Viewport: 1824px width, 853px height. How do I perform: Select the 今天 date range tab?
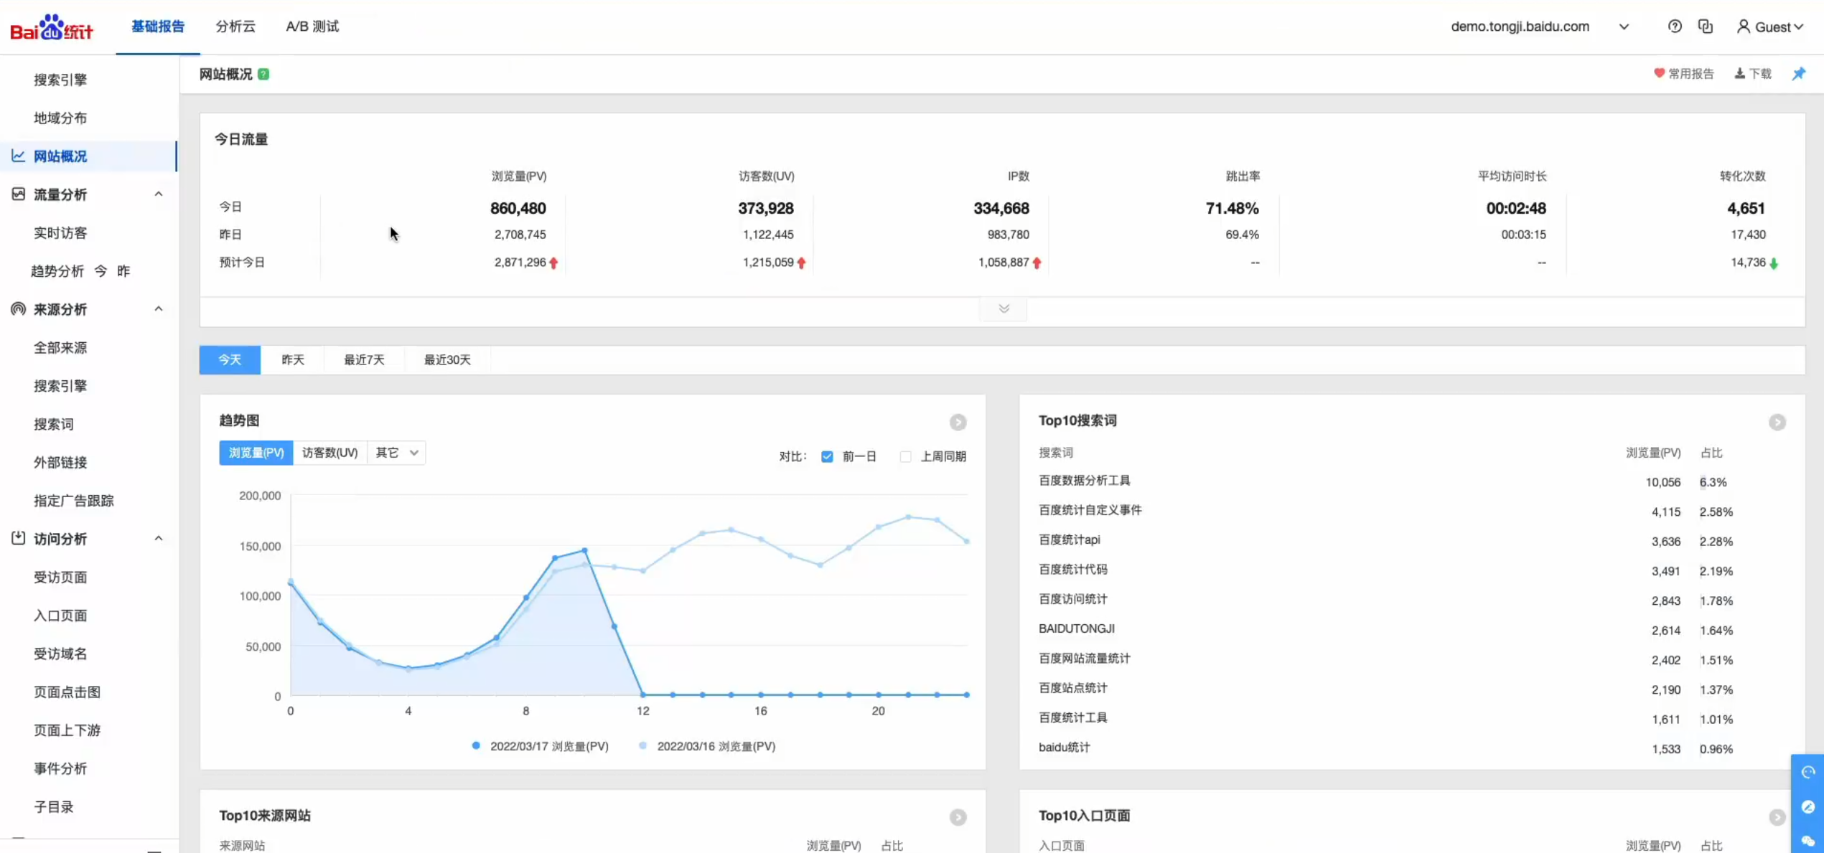[230, 359]
